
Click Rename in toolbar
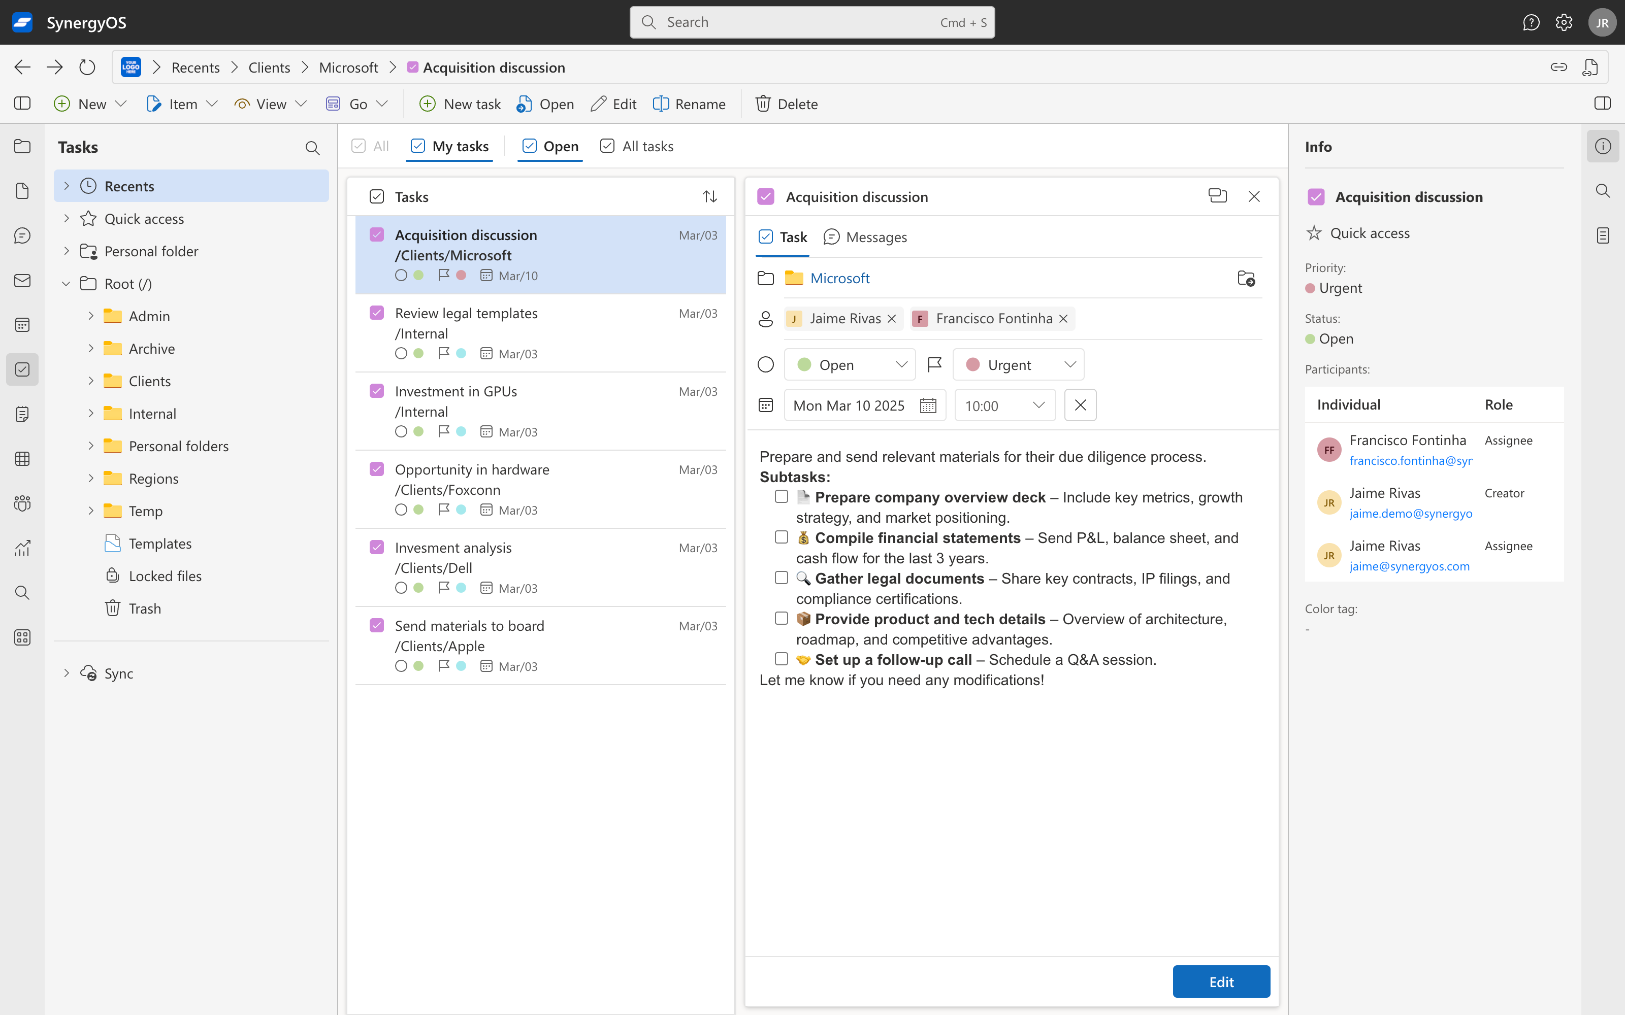[689, 104]
